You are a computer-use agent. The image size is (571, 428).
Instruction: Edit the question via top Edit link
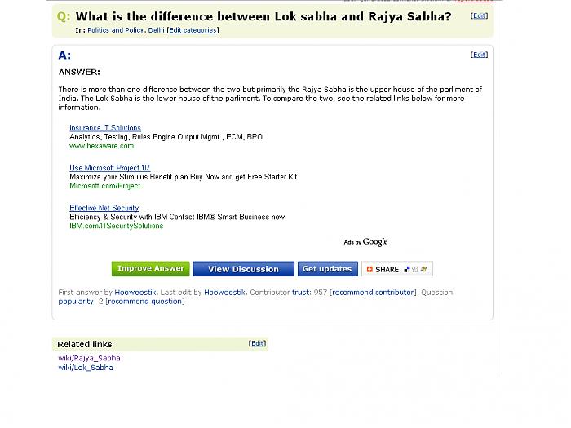coord(479,15)
